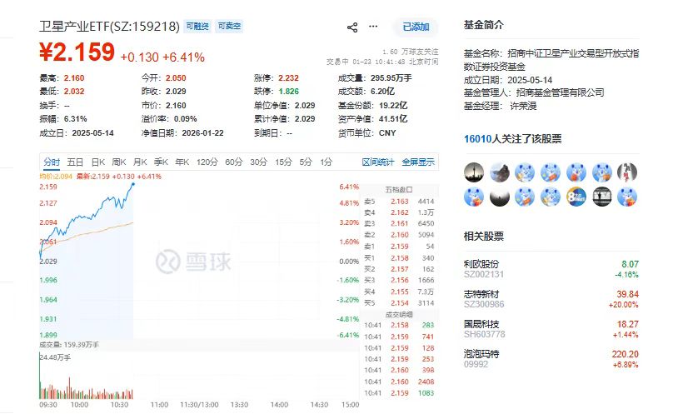Click the 净值日期 value 2026-01-22
Image resolution: width=678 pixels, height=414 pixels.
coord(202,132)
